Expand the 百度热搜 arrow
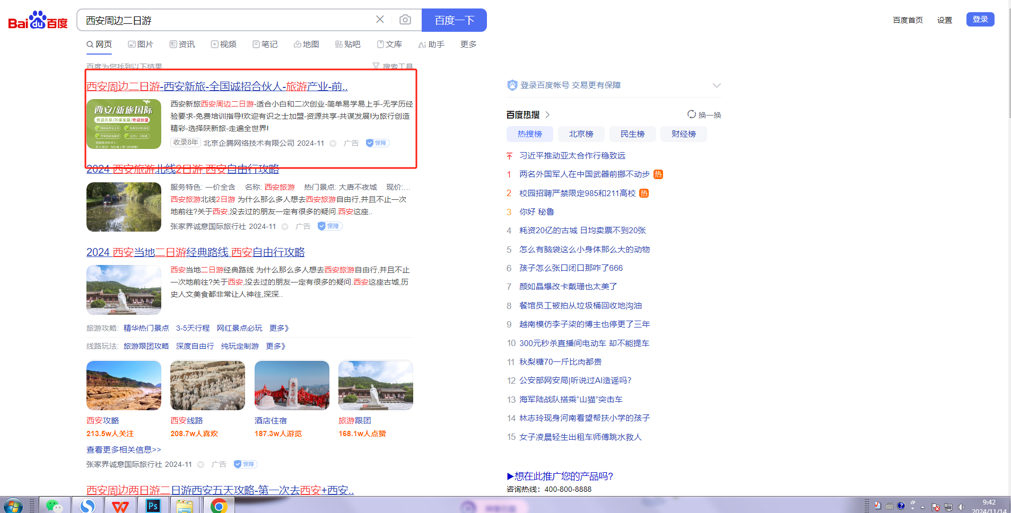The height and width of the screenshot is (513, 1011). (x=548, y=114)
